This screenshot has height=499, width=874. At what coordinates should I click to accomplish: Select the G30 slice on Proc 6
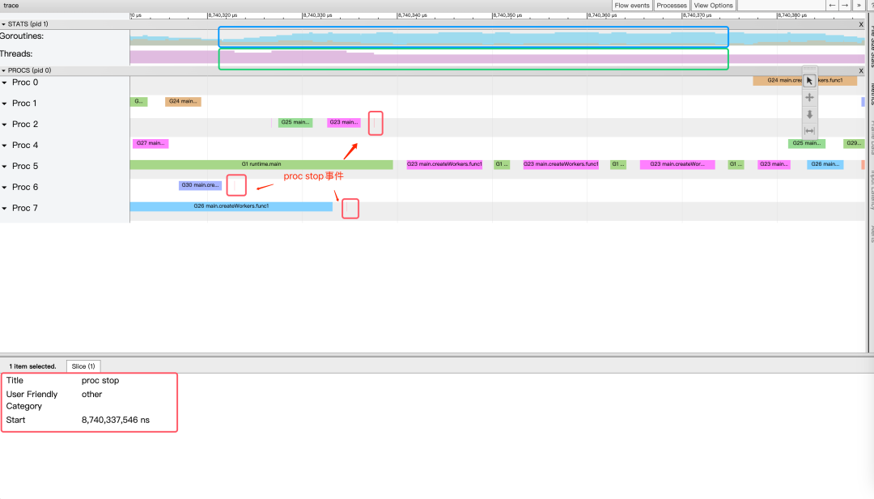click(200, 185)
